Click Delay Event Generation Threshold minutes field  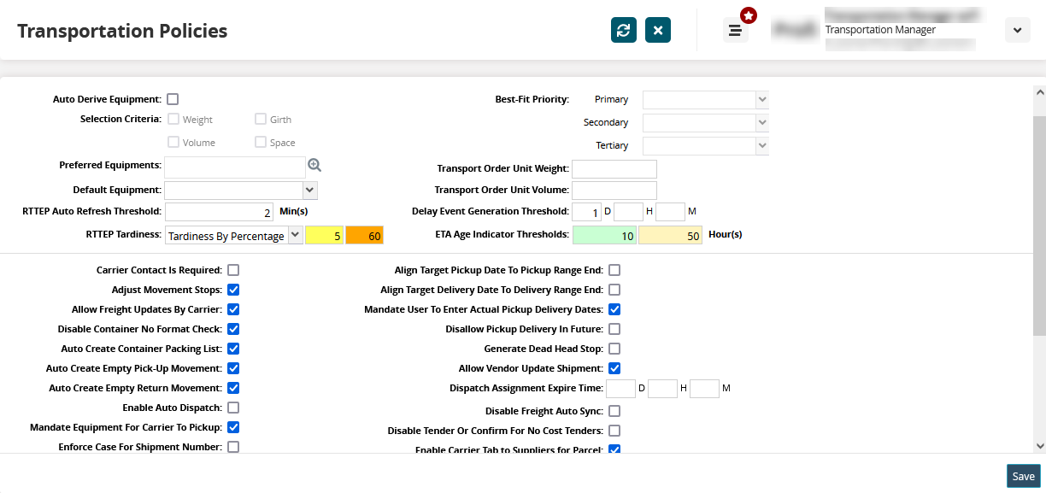pos(670,211)
